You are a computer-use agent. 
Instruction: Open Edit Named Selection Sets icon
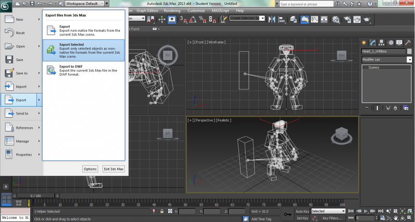point(224,19)
